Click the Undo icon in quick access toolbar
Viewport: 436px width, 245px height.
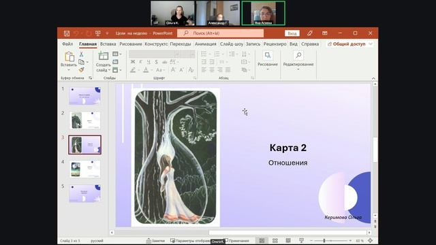coord(76,33)
